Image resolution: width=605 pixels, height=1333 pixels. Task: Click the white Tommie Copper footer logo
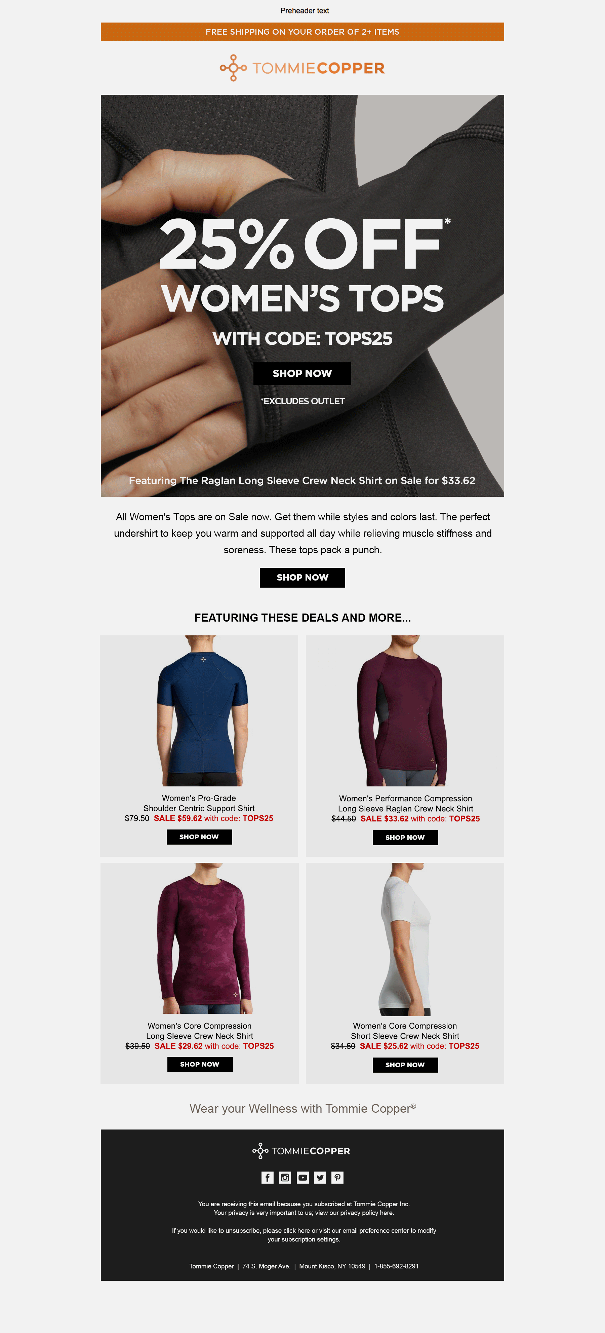(x=301, y=1151)
